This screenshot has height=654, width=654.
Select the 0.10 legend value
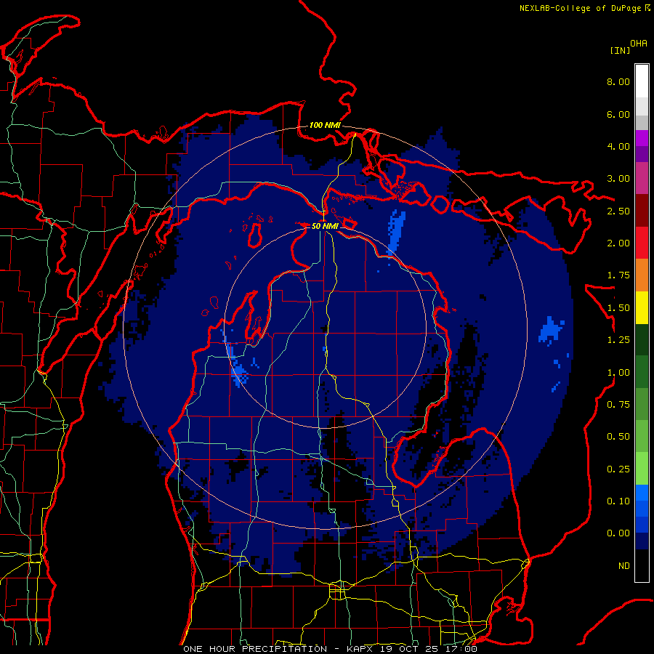(618, 501)
